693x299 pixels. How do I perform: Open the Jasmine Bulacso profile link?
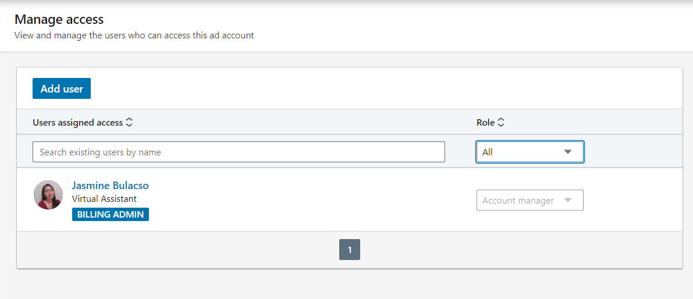point(110,185)
